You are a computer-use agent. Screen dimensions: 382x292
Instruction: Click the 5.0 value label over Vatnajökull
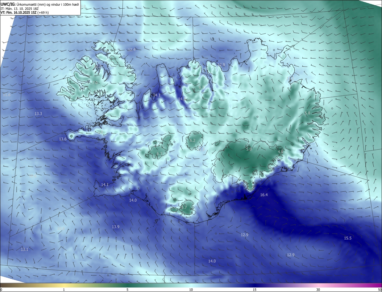point(249,149)
